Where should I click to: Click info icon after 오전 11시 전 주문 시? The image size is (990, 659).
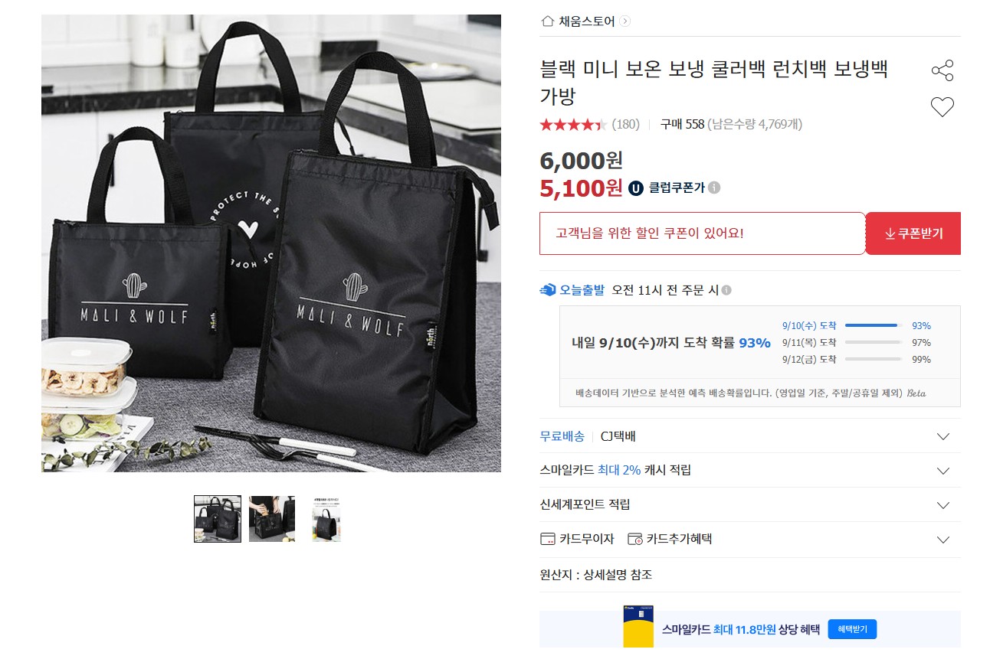click(x=726, y=290)
